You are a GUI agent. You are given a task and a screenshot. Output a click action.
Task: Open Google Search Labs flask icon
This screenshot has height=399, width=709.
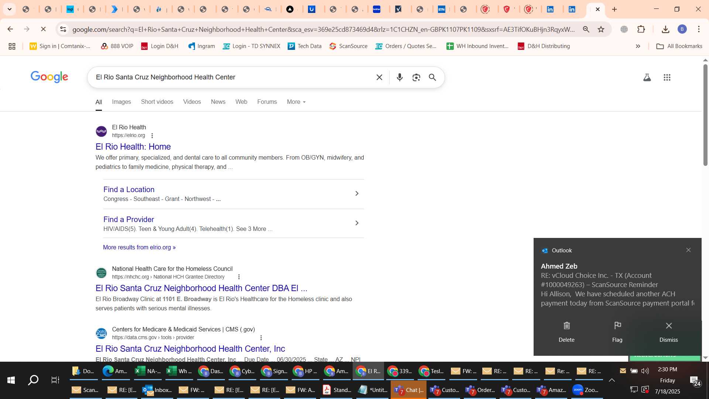coord(647,77)
